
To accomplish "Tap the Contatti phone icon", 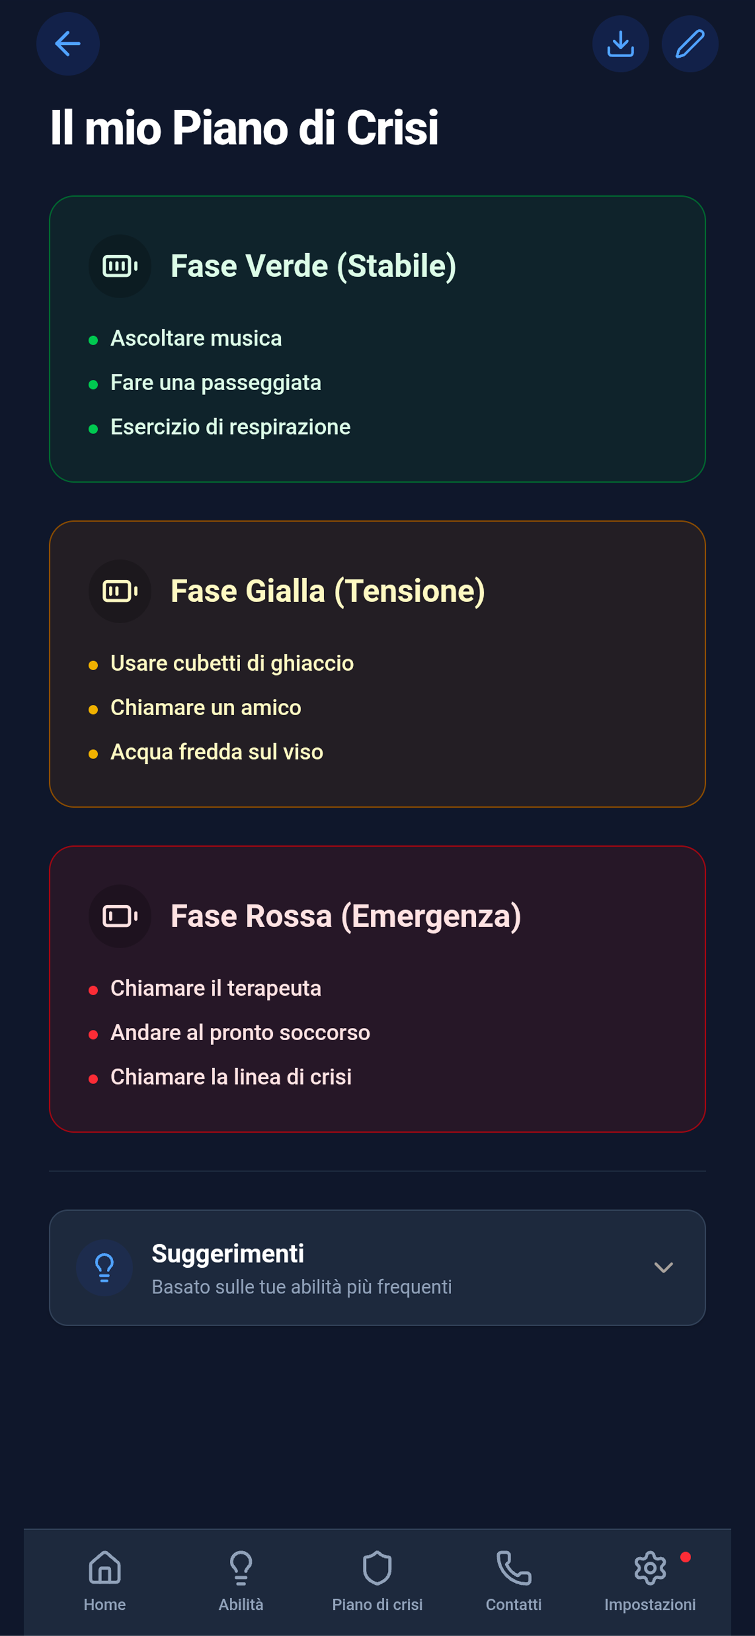I will (x=513, y=1566).
